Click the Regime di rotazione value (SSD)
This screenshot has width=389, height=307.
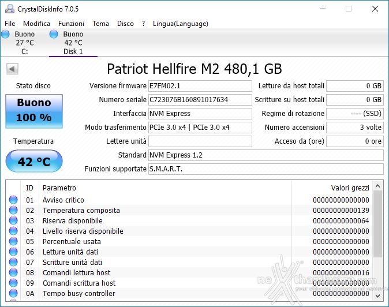coord(355,114)
